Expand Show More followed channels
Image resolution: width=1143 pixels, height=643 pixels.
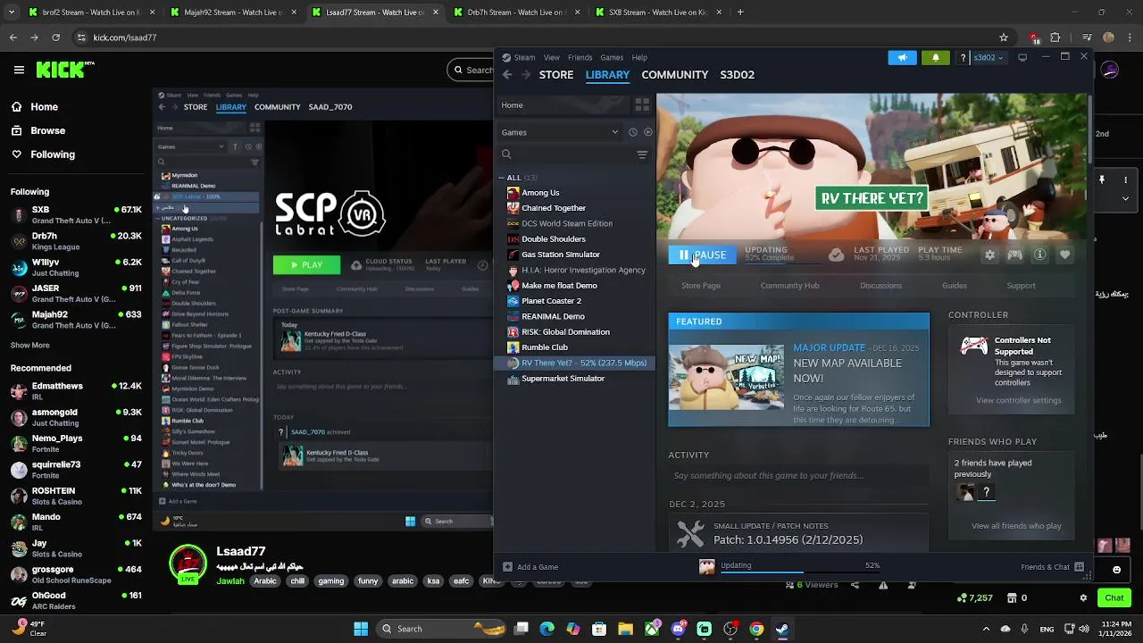[30, 345]
